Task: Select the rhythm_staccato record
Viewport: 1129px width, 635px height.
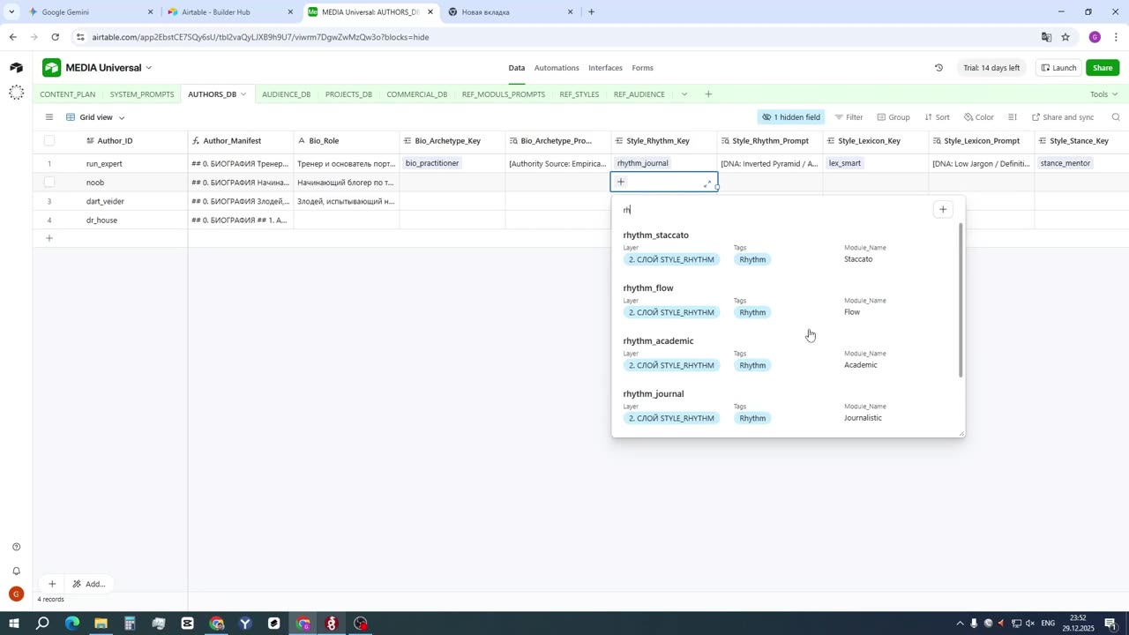Action: (785, 248)
